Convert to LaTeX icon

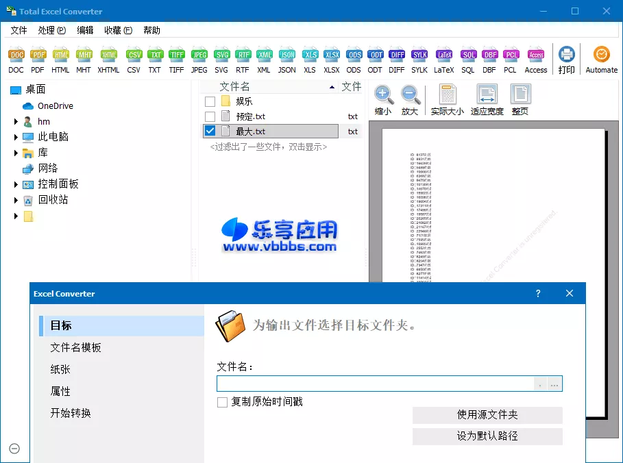tap(444, 55)
